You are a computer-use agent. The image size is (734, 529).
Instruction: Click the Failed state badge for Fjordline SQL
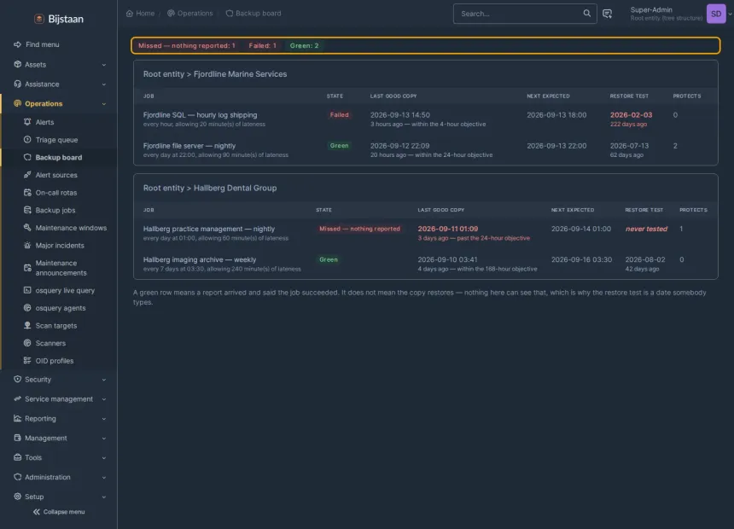coord(339,114)
